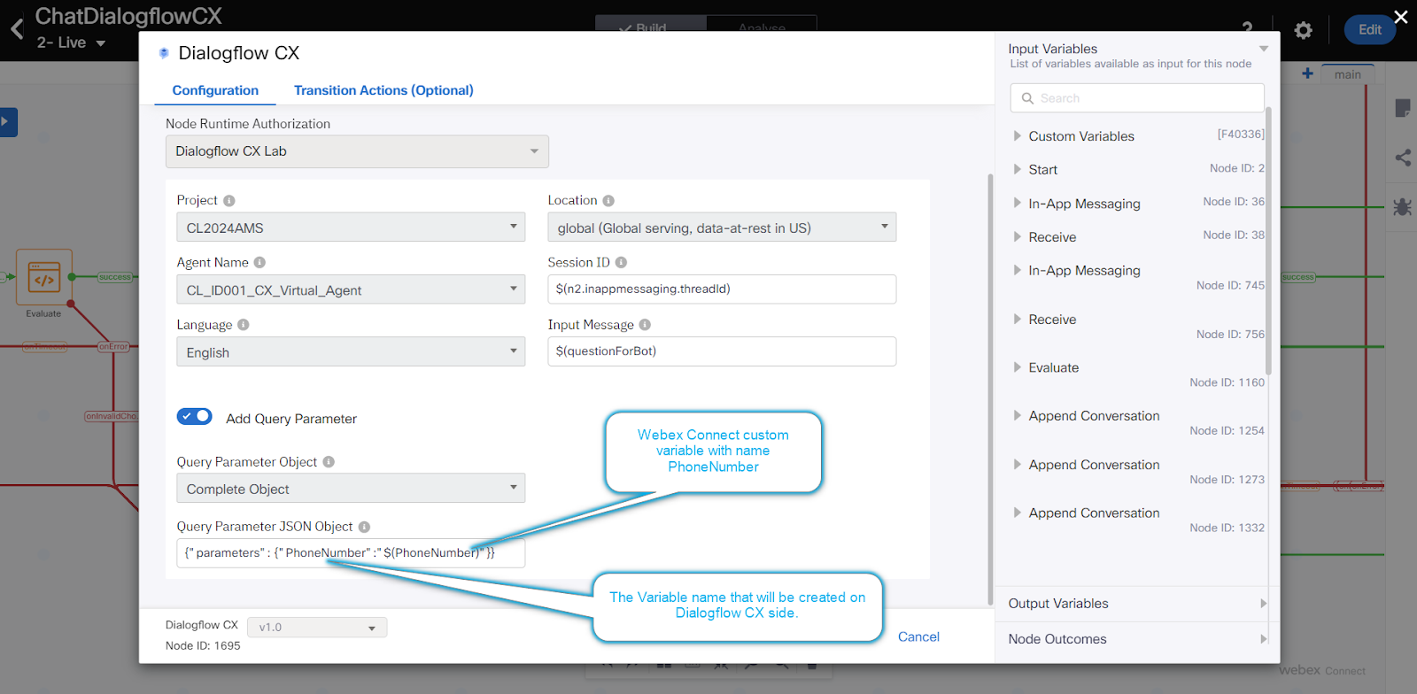Show info for the Session ID field
The image size is (1417, 694).
tap(621, 263)
